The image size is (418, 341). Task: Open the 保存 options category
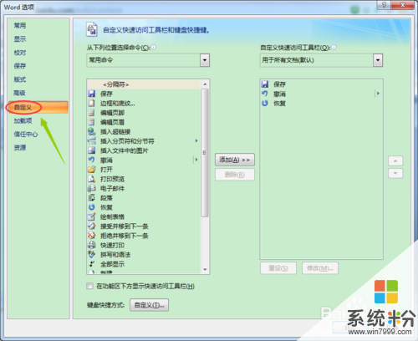[20, 66]
